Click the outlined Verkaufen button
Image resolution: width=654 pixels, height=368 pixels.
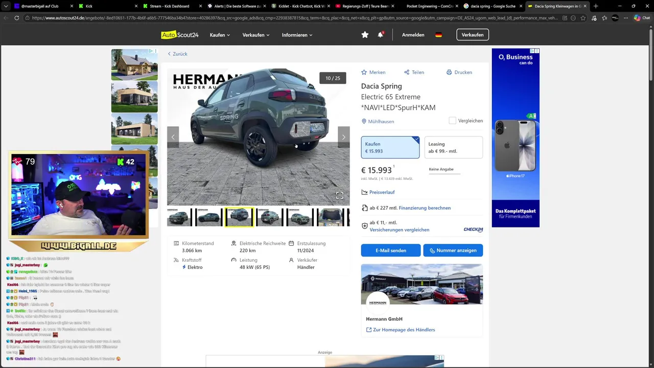pos(473,35)
